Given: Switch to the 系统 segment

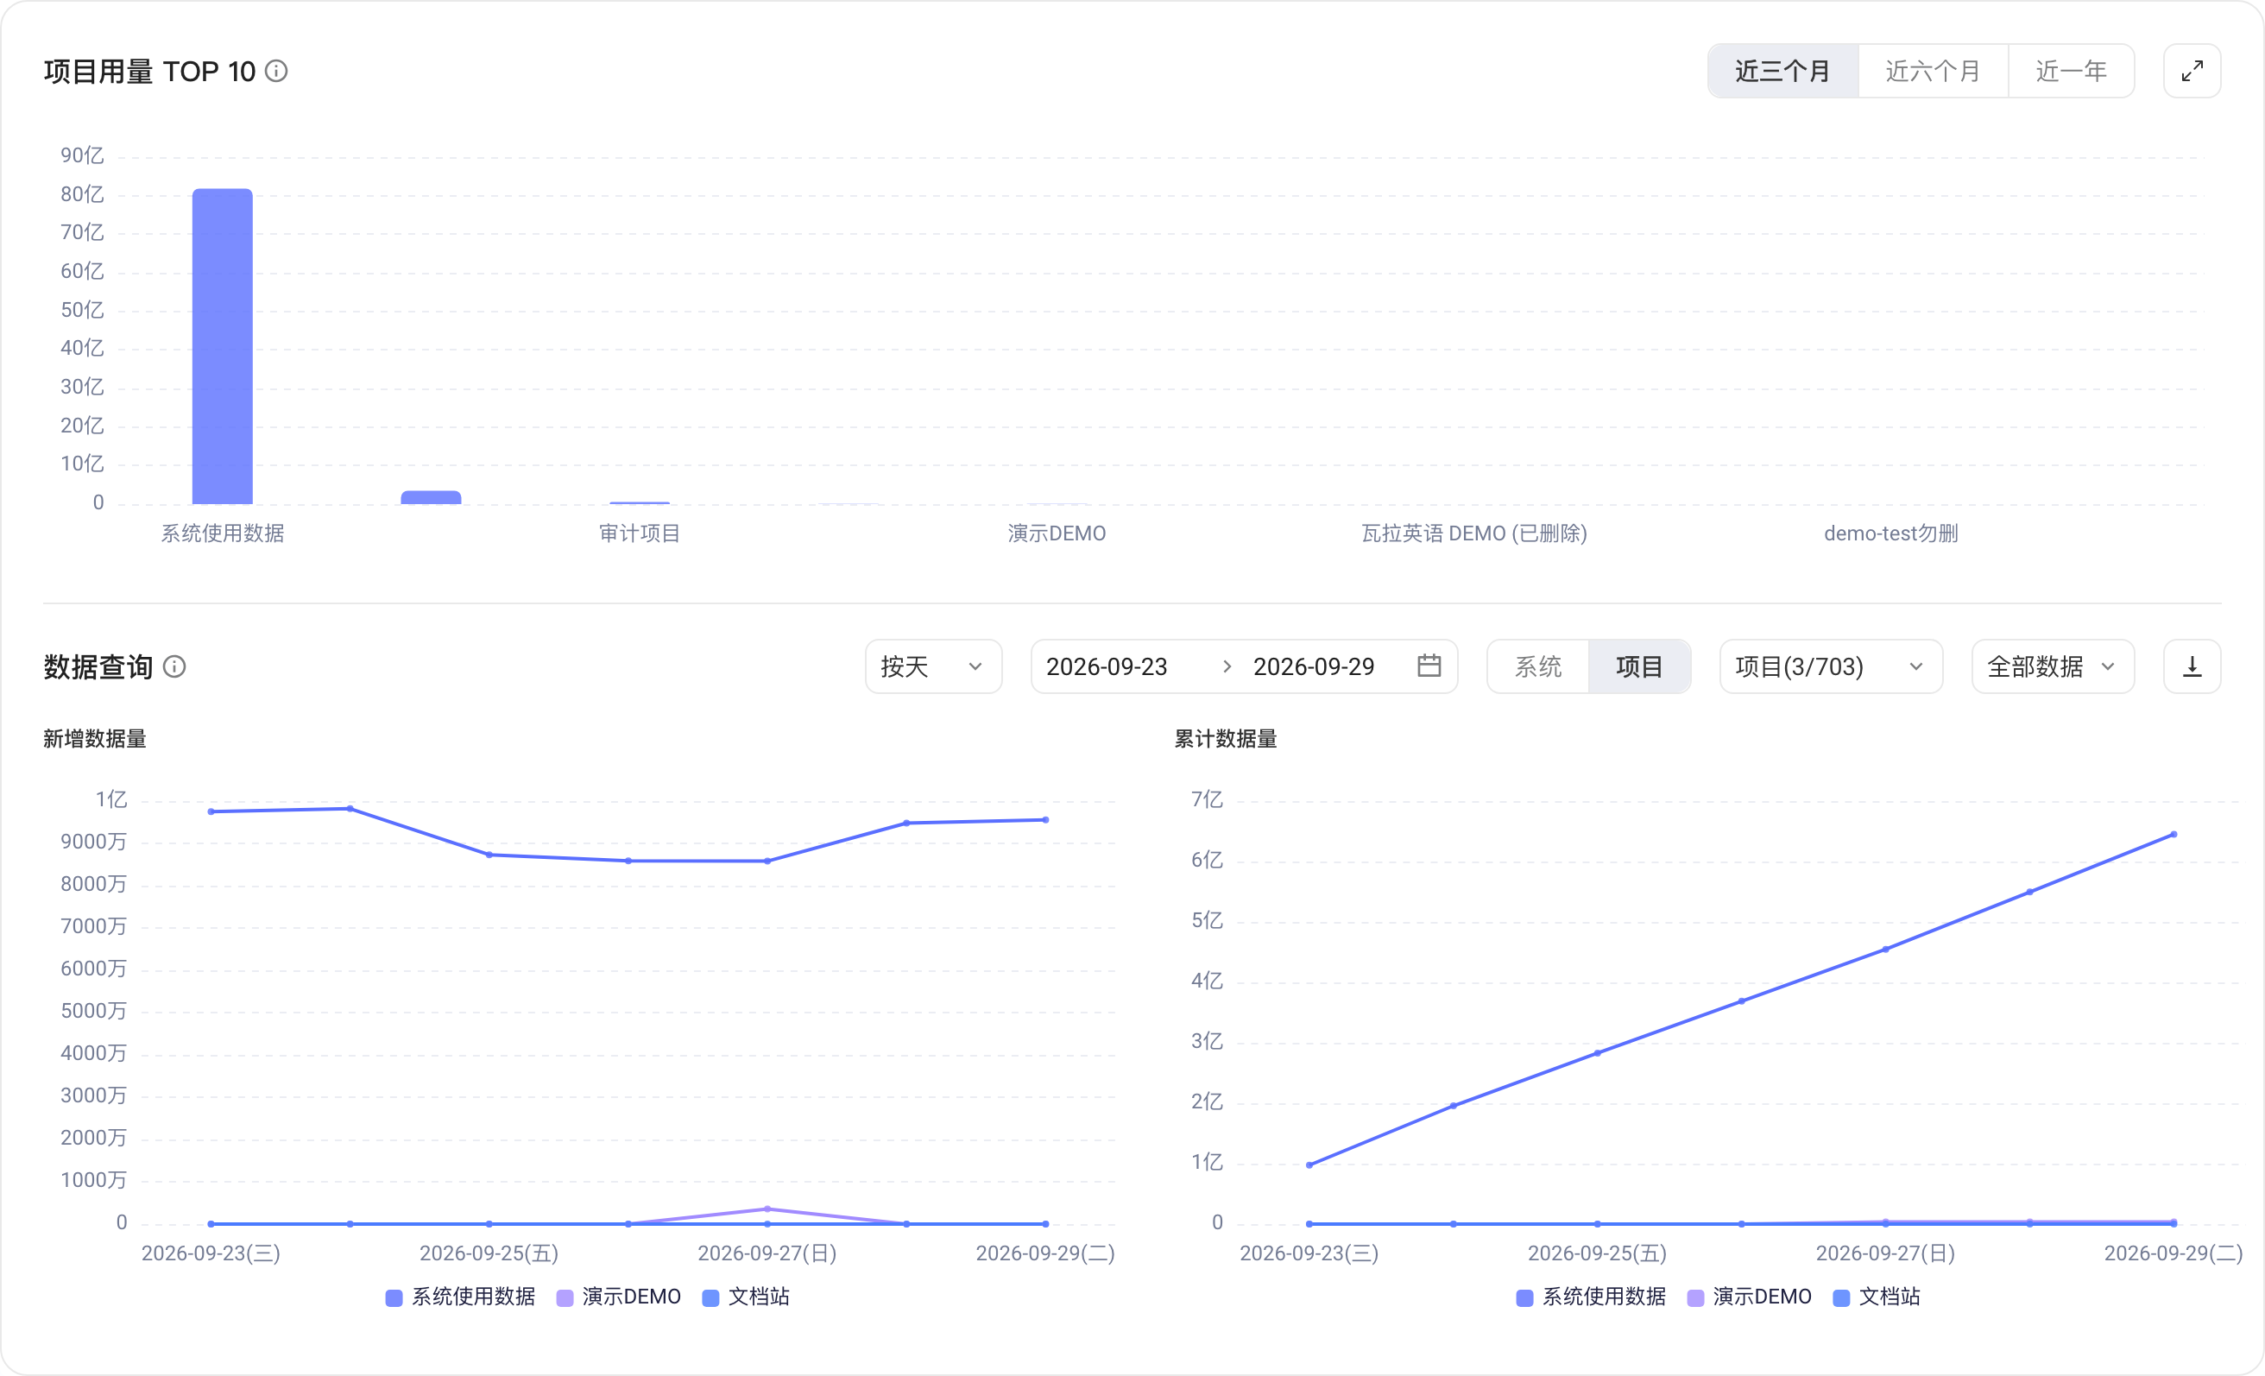Looking at the screenshot, I should (x=1538, y=666).
